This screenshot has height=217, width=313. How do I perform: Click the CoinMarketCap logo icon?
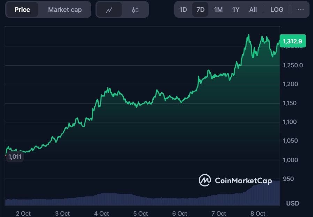click(206, 181)
